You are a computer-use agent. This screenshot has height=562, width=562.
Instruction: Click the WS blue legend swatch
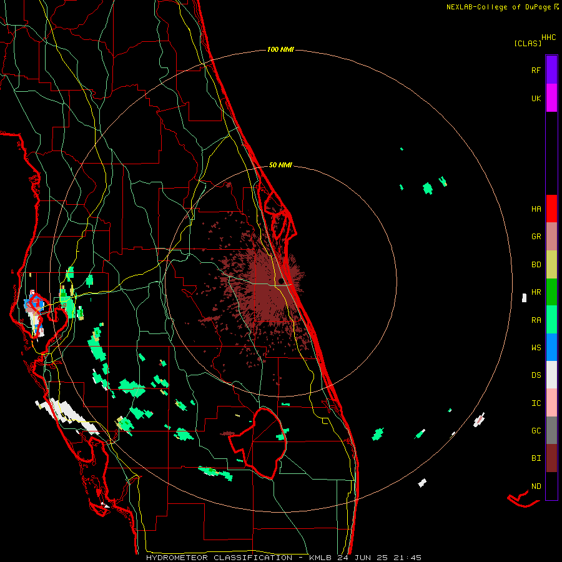tap(551, 347)
